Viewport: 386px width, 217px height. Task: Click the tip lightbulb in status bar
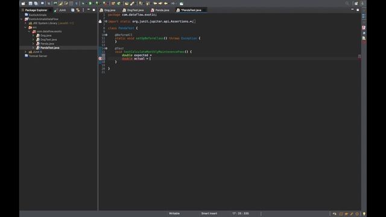click(364, 214)
